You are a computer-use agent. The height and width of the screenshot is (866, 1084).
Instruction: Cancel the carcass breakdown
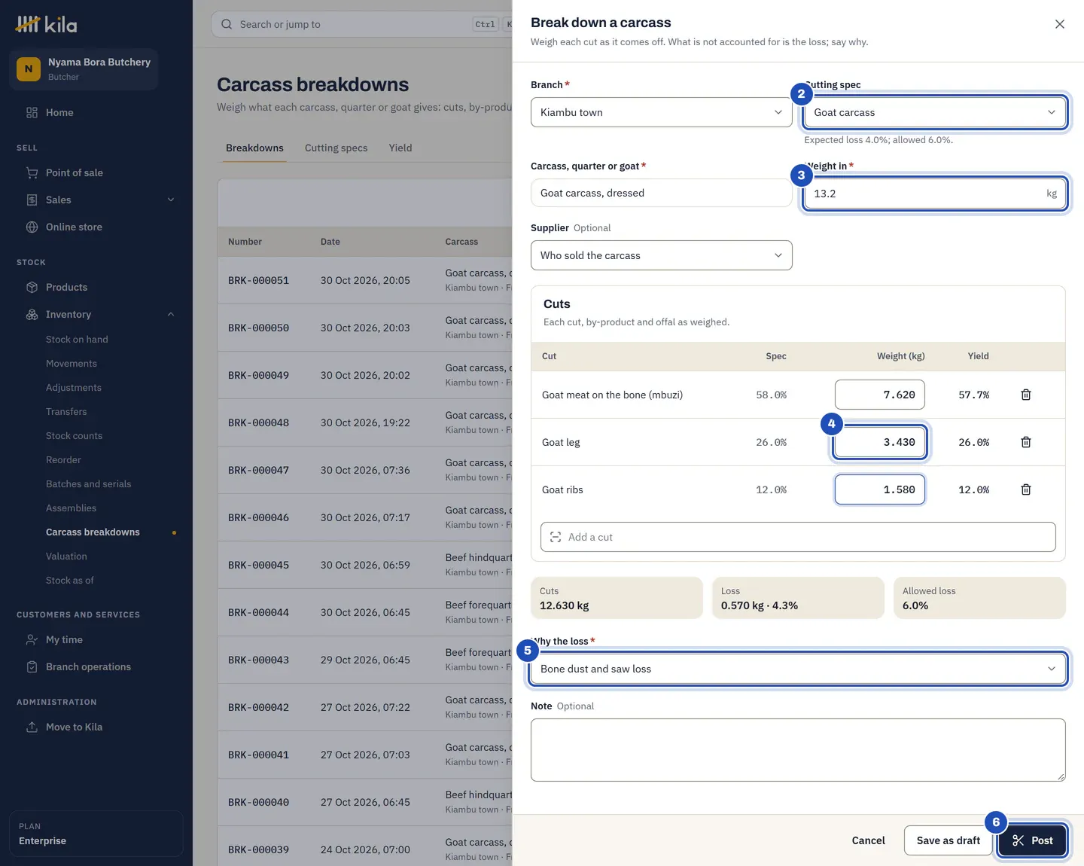coord(868,840)
